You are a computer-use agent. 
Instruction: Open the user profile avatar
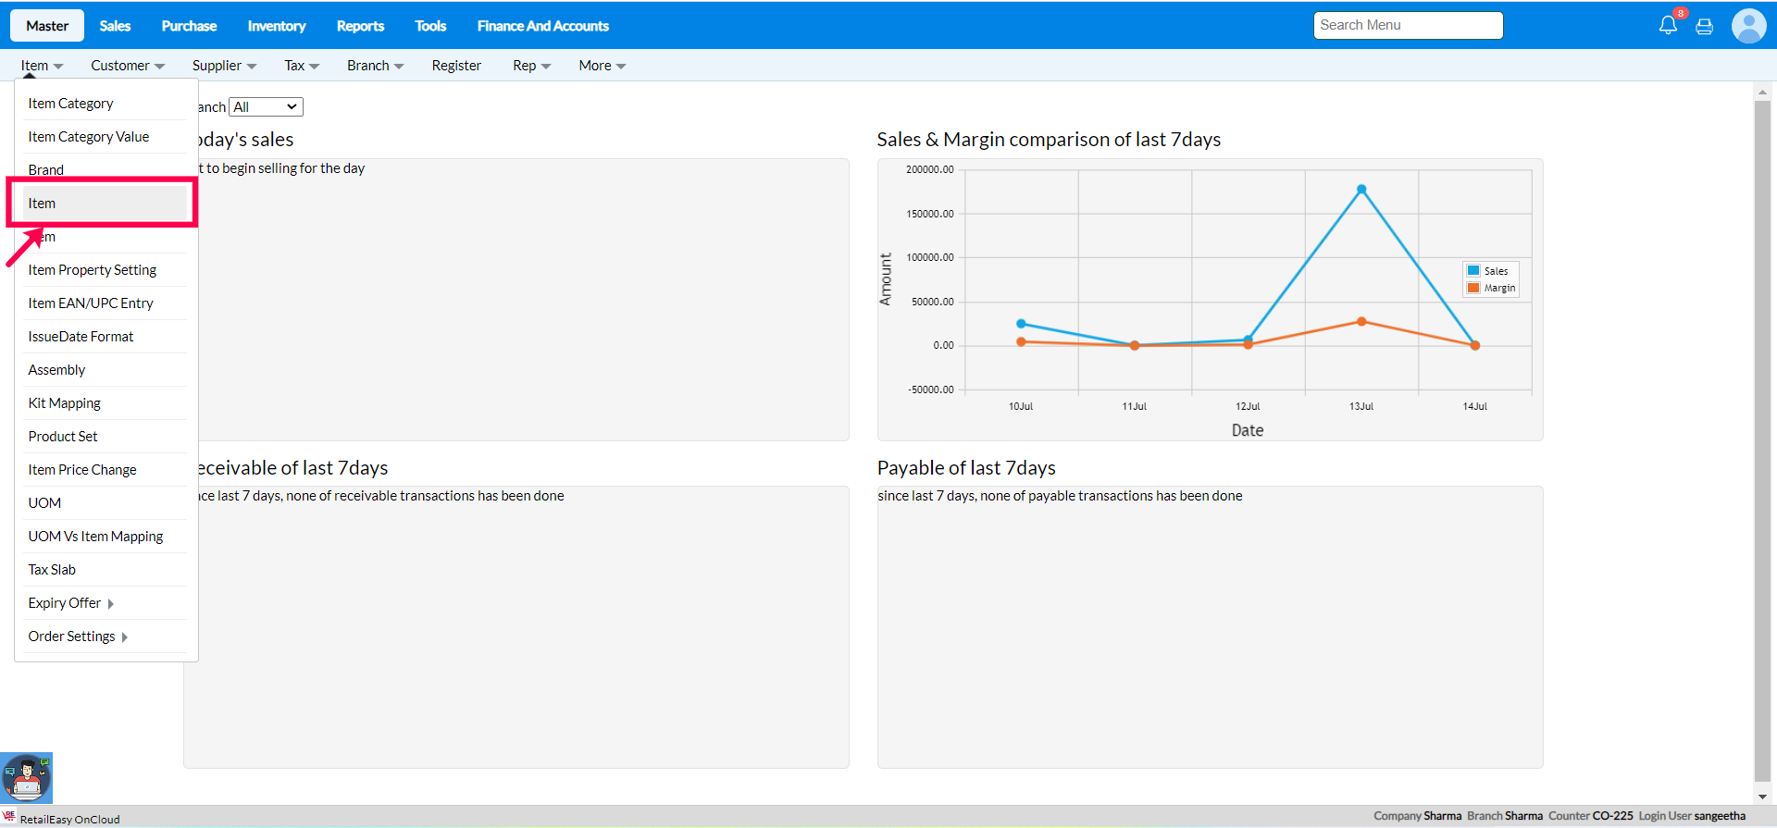tap(1748, 26)
